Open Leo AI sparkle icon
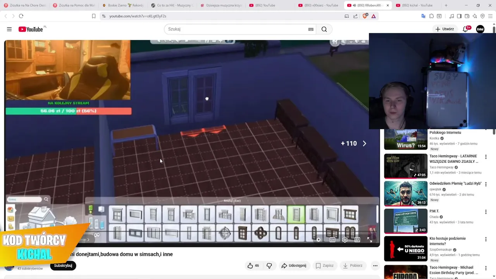Image resolution: width=496 pixels, height=279 pixels. pyautogui.click(x=475, y=16)
